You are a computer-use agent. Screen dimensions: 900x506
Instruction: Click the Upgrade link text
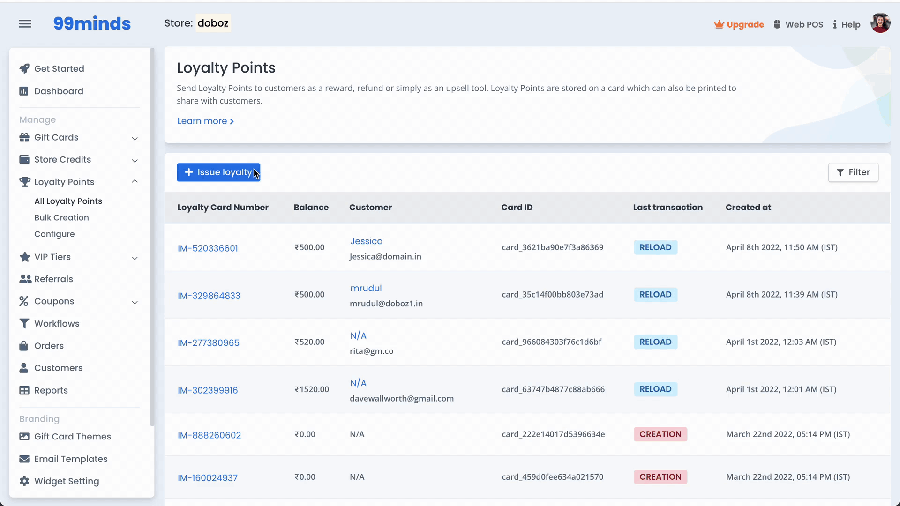745,24
